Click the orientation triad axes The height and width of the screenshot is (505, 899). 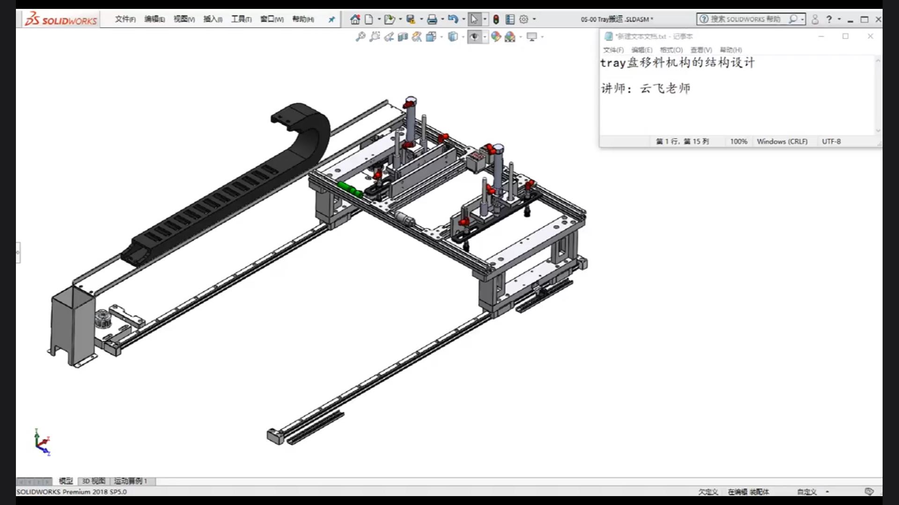pos(42,442)
